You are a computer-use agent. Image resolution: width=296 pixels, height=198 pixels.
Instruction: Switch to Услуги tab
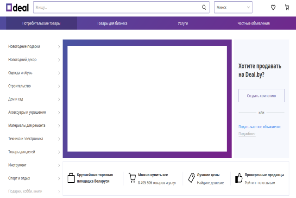pyautogui.click(x=183, y=23)
